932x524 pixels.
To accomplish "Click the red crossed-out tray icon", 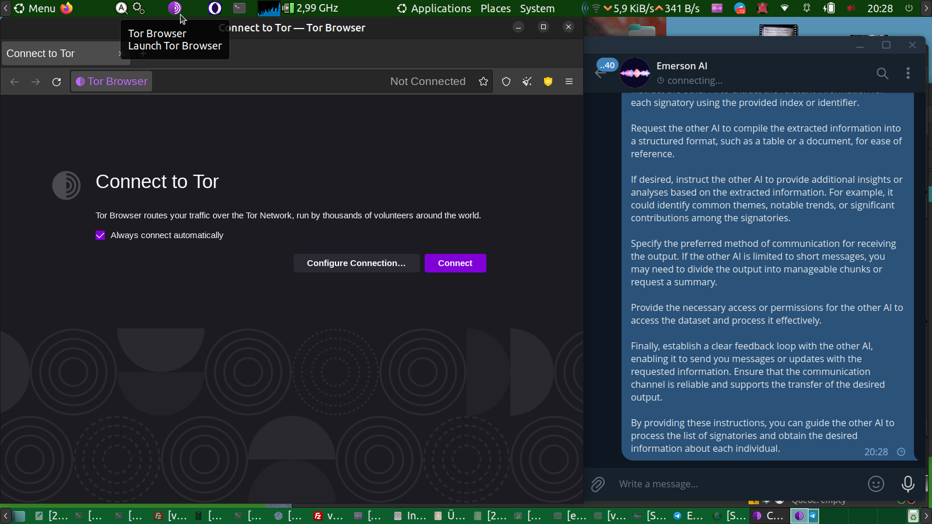I will click(762, 8).
